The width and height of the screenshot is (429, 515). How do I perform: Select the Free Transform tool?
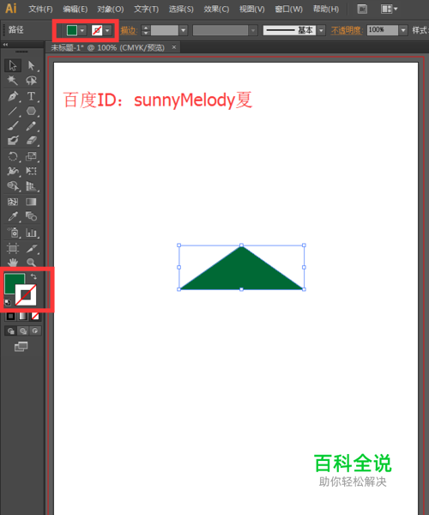[31, 171]
